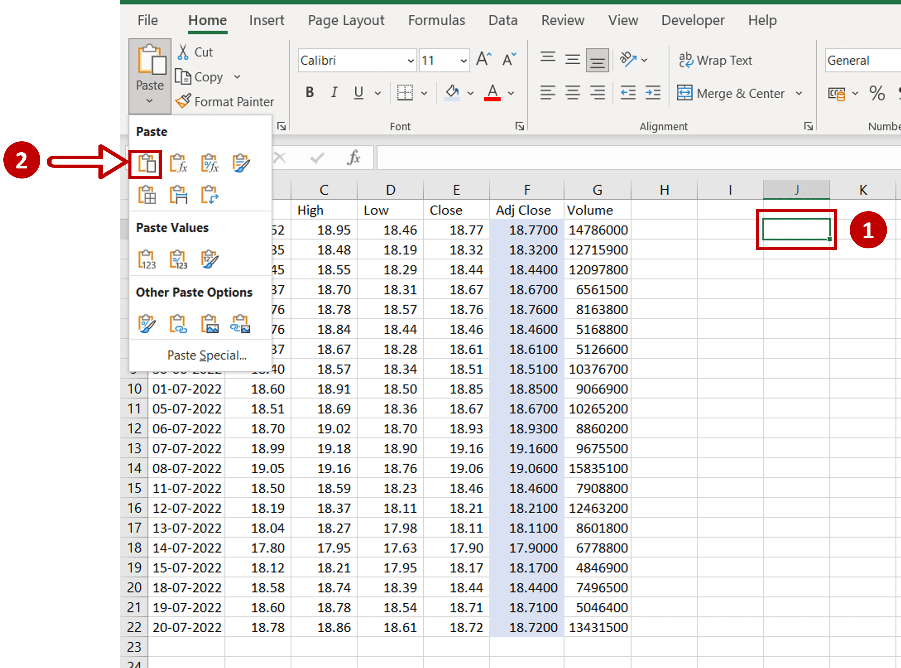
Task: Select Paste Link under Other Paste Options
Action: pos(178,323)
